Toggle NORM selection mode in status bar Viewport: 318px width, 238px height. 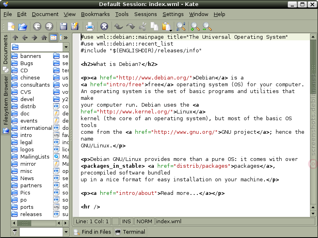[144, 221]
